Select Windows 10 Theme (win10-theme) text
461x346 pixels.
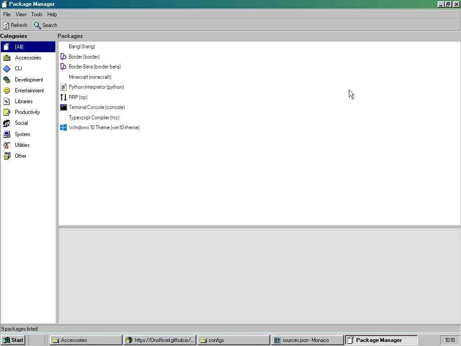click(x=104, y=127)
